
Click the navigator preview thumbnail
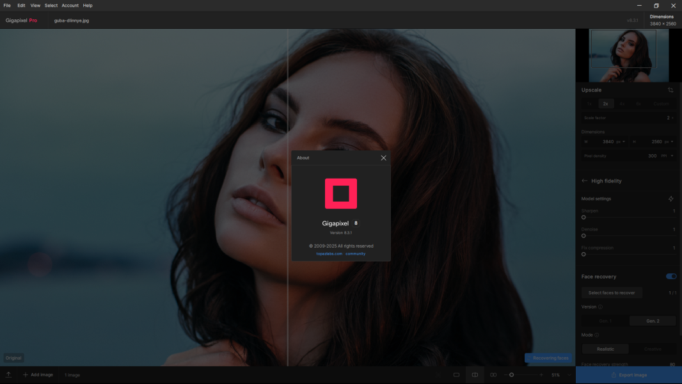(x=628, y=55)
